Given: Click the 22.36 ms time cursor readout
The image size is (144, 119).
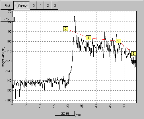Looking at the screenshot, I should [65, 113].
